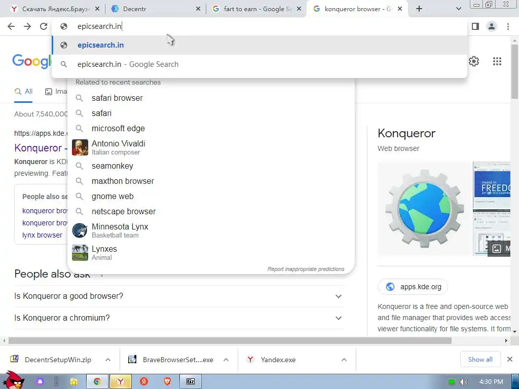This screenshot has height=389, width=519.
Task: Open the side panel icon in toolbar
Action: (475, 26)
